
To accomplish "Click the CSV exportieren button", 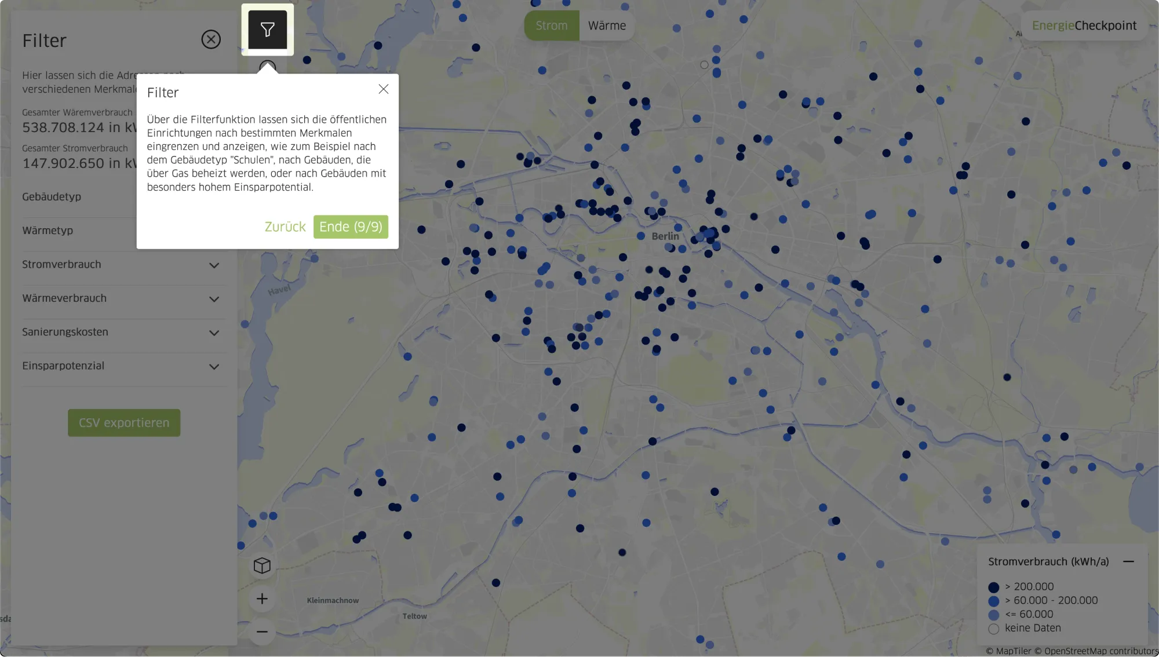I will tap(124, 423).
